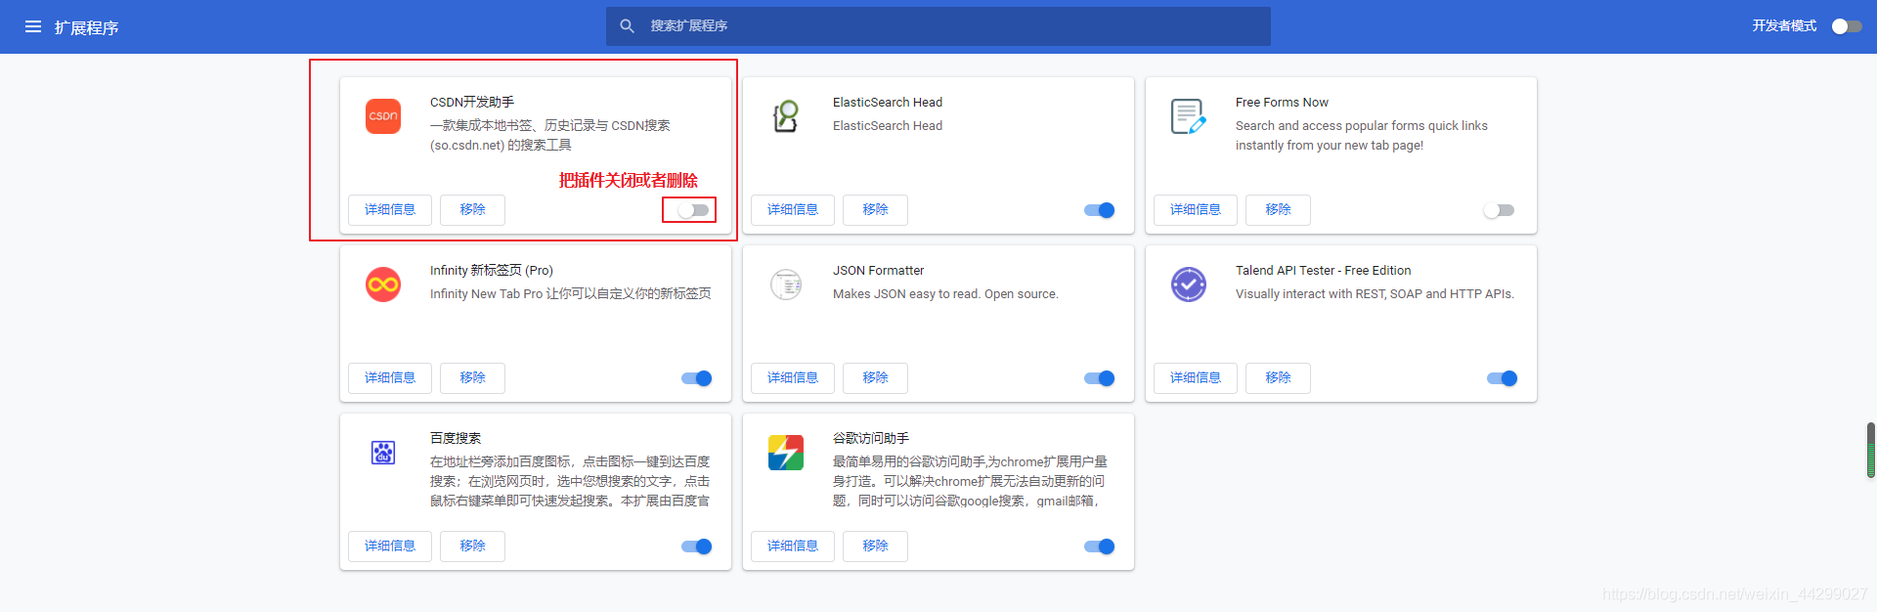Toggle 开发者模式 developer mode switch

(x=1847, y=26)
